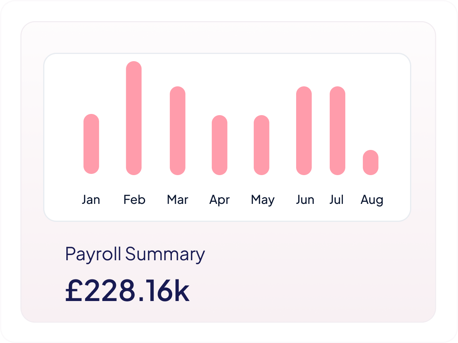Viewport: 458px width, 343px height.
Task: Select the Jun axis label
Action: pyautogui.click(x=305, y=199)
